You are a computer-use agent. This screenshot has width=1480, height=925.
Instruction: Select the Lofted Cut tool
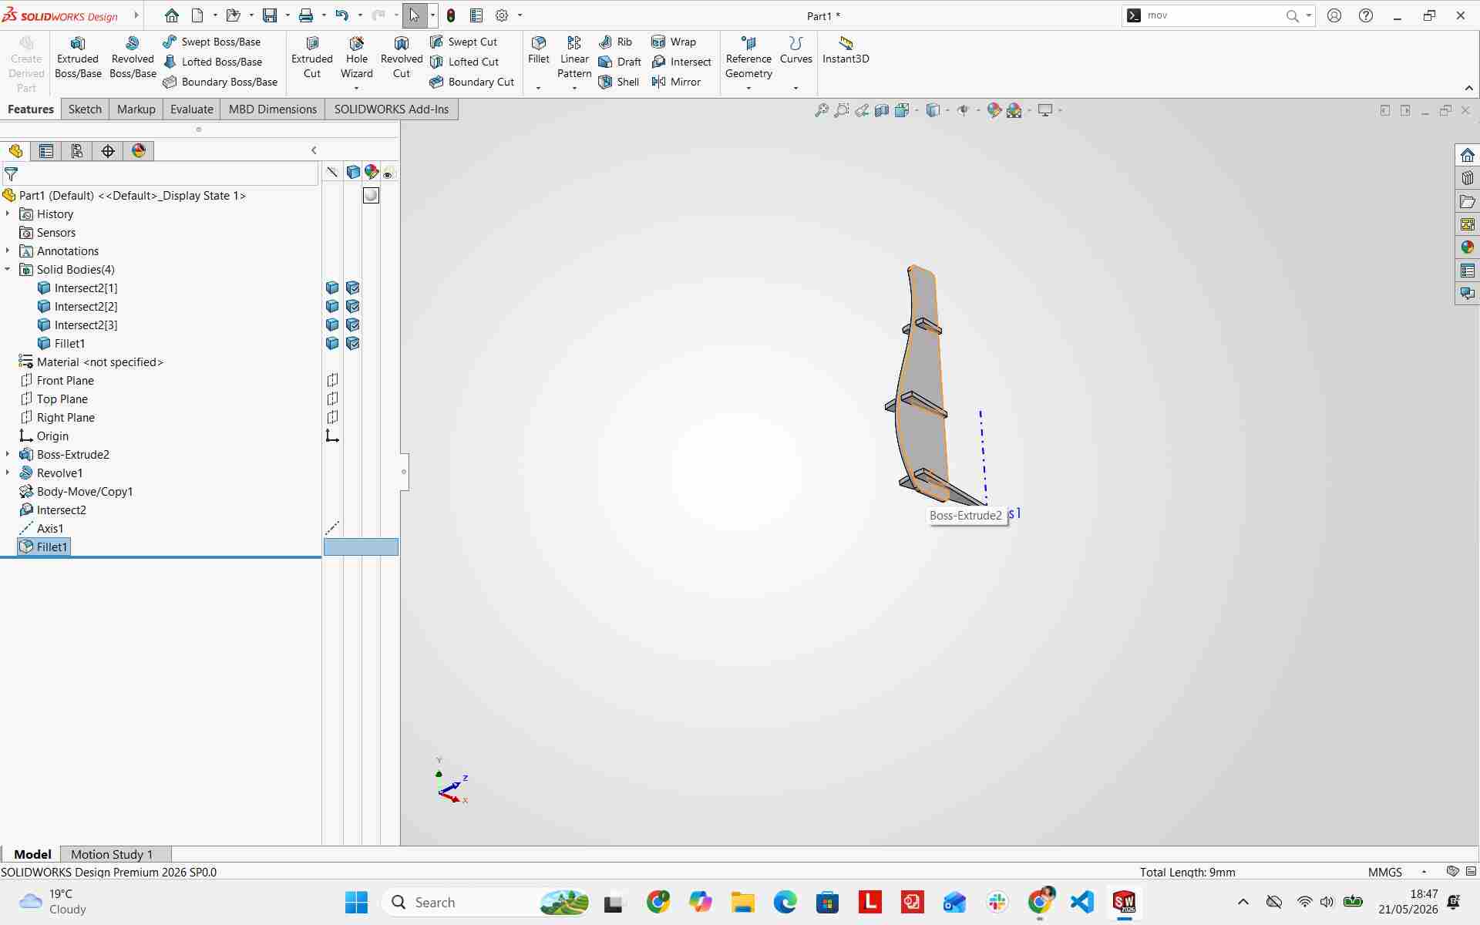pyautogui.click(x=464, y=62)
